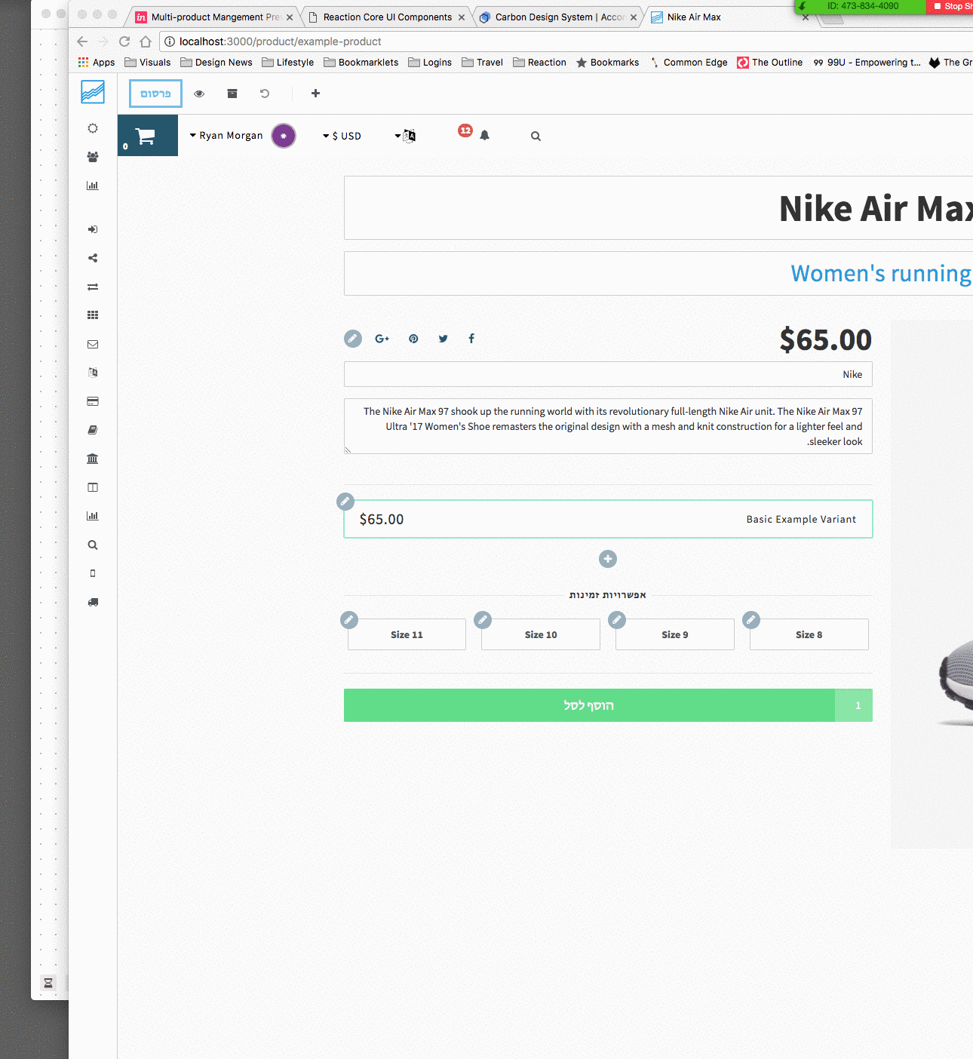Click the edit pencil on Size 9
This screenshot has height=1059, width=973.
(617, 620)
